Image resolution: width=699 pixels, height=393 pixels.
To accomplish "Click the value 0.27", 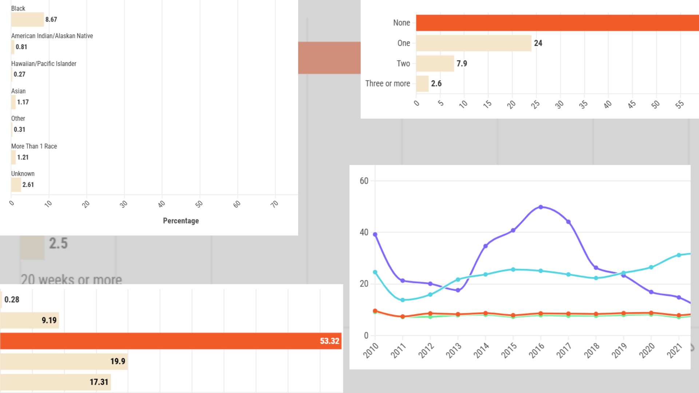I will [x=20, y=74].
